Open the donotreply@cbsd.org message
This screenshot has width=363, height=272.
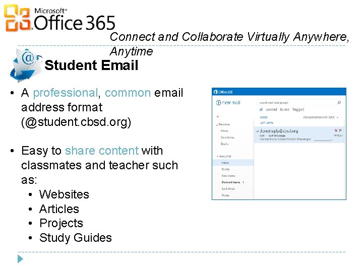pyautogui.click(x=299, y=134)
